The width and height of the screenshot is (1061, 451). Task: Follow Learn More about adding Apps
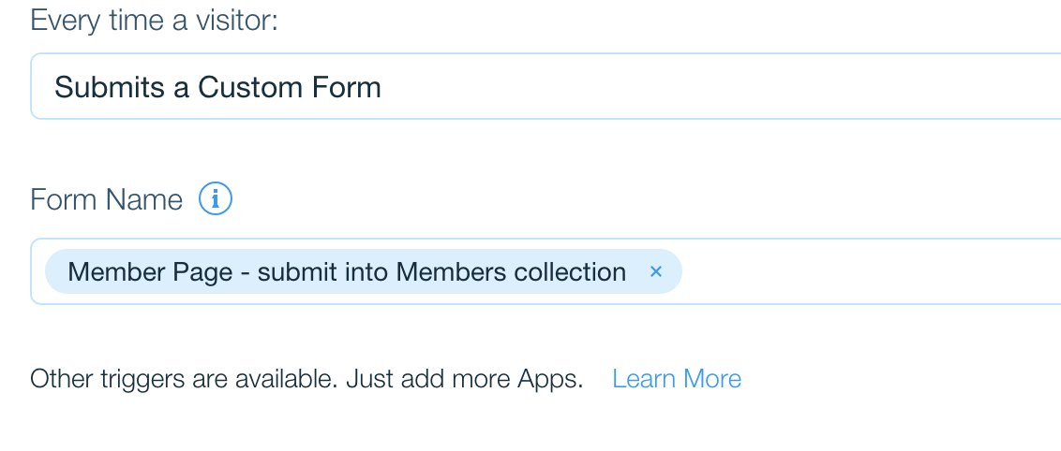(676, 379)
